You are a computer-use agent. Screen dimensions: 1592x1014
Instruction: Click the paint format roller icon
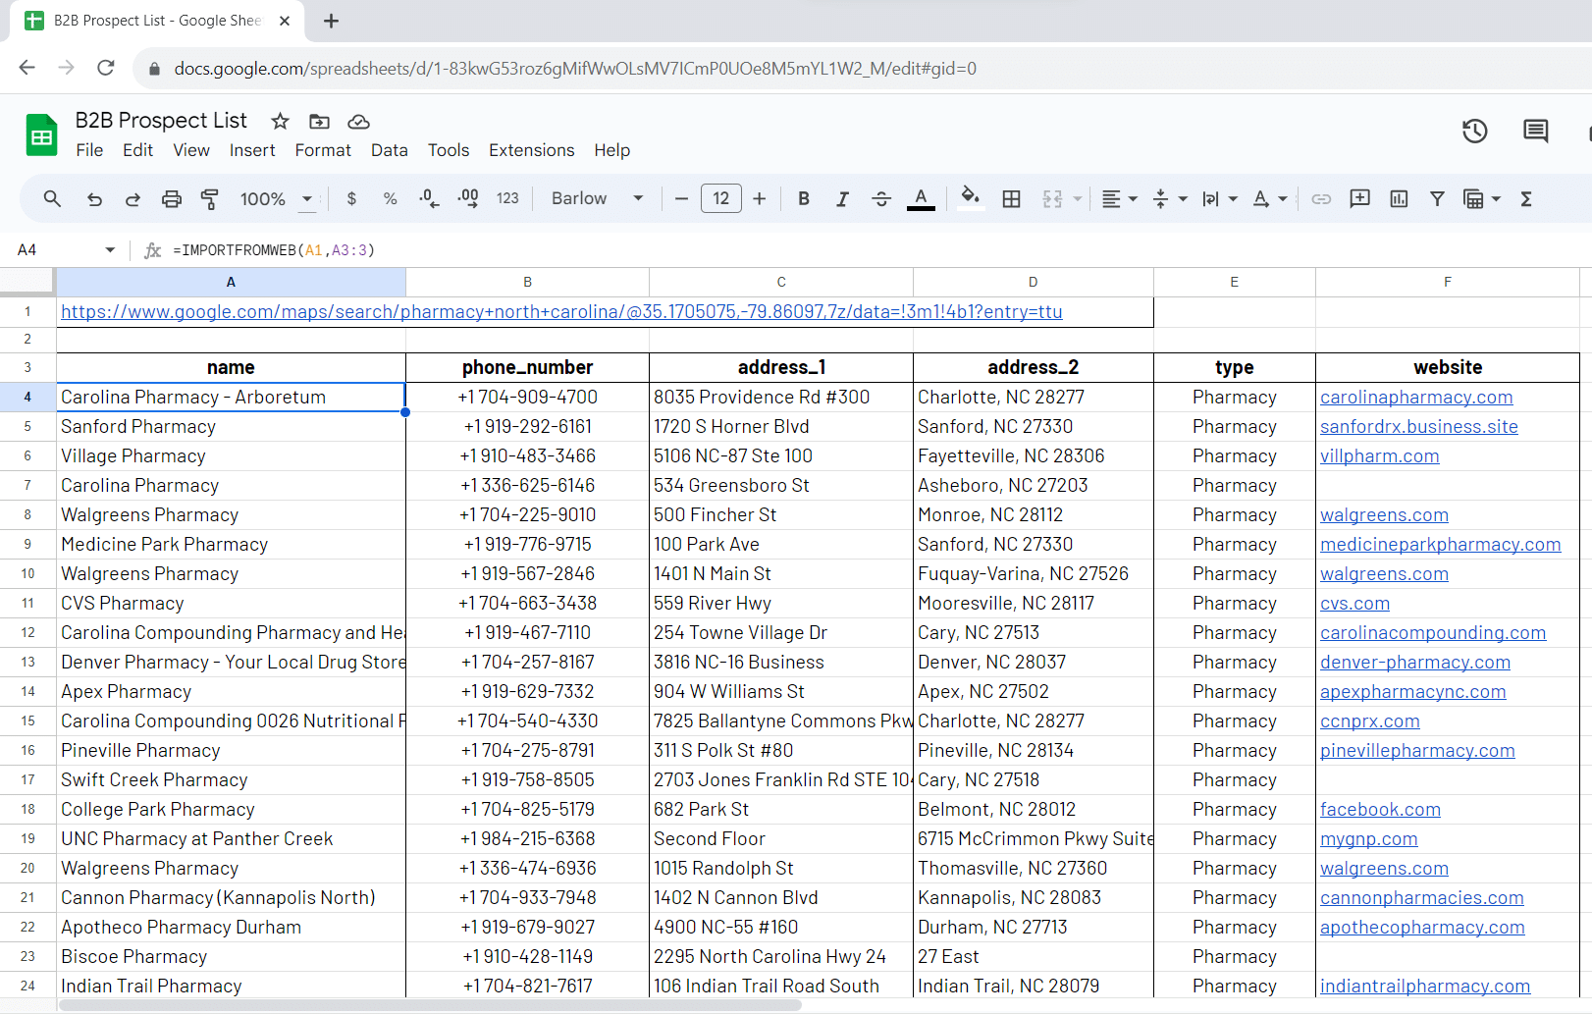[x=209, y=199]
